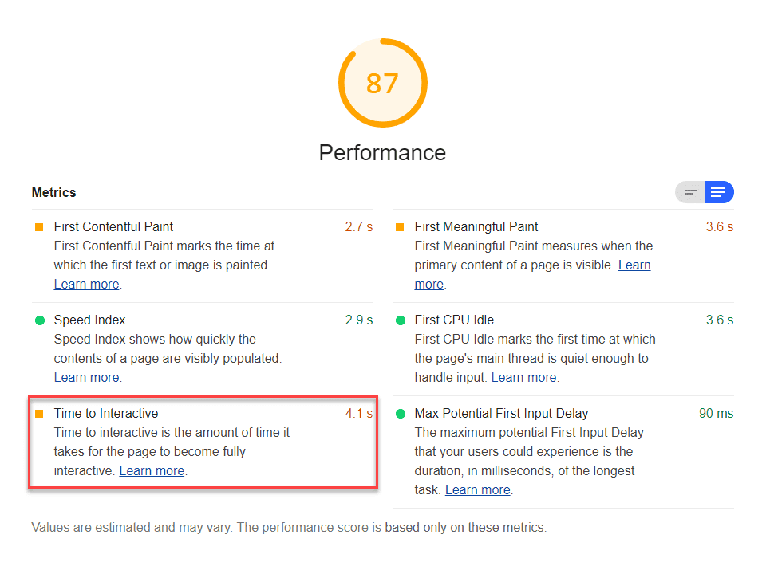This screenshot has width=766, height=562.
Task: Click the green circle beside Speed Index
Action: click(39, 320)
